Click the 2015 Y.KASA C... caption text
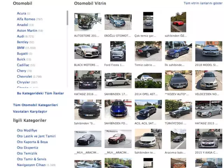Image resolution: width=224 pixels, height=168 pixels. pyautogui.click(x=206, y=153)
